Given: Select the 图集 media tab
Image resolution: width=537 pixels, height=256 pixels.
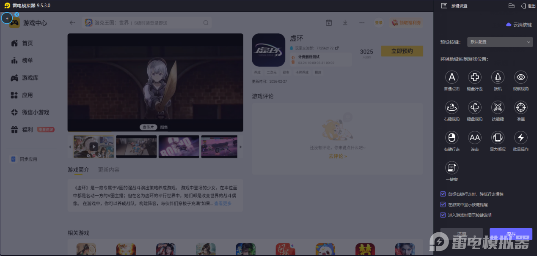Looking at the screenshot, I should point(164,127).
